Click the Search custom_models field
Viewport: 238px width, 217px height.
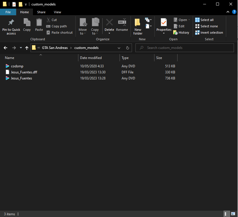pos(185,48)
